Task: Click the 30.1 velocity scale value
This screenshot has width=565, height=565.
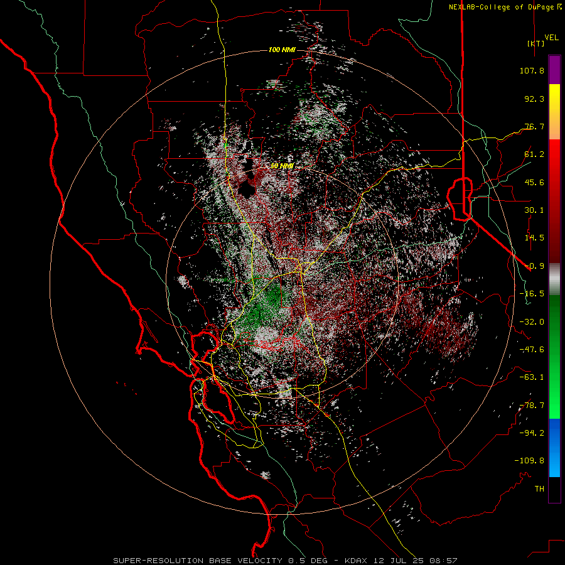Action: click(x=534, y=210)
